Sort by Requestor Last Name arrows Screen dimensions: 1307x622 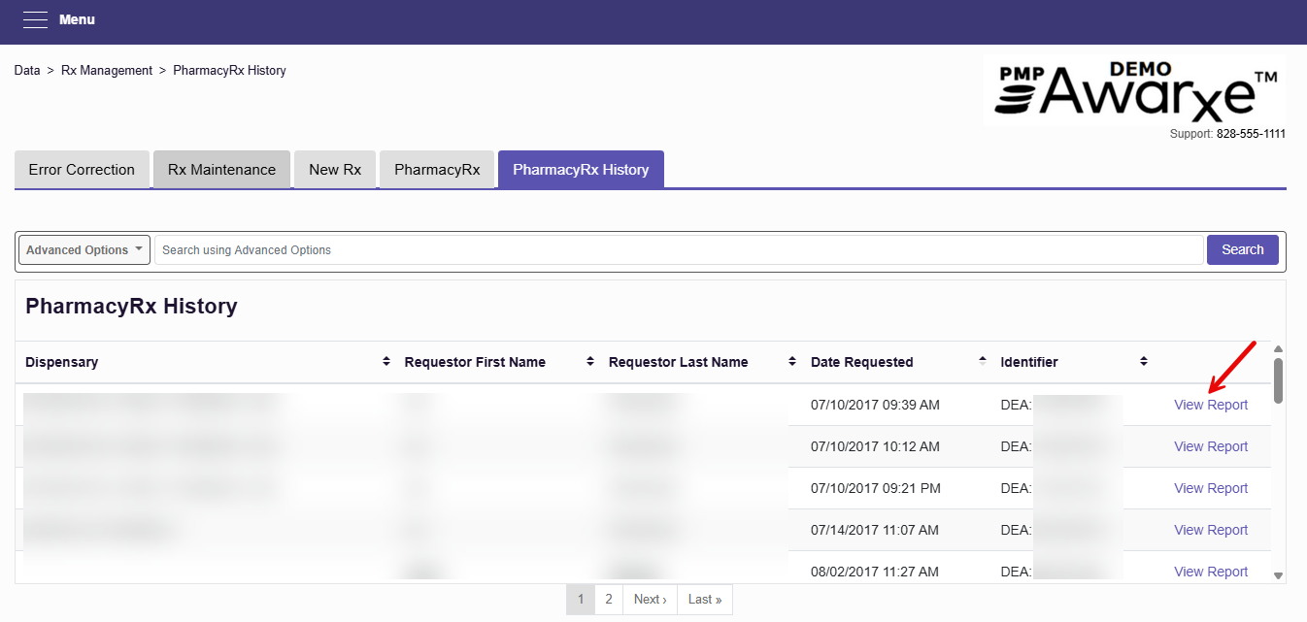(792, 362)
